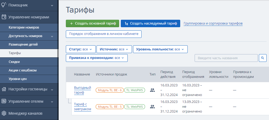Screen dimensions: 269x120
Task: Expand the Помощник menu arrow
Action: [x=52, y=6]
